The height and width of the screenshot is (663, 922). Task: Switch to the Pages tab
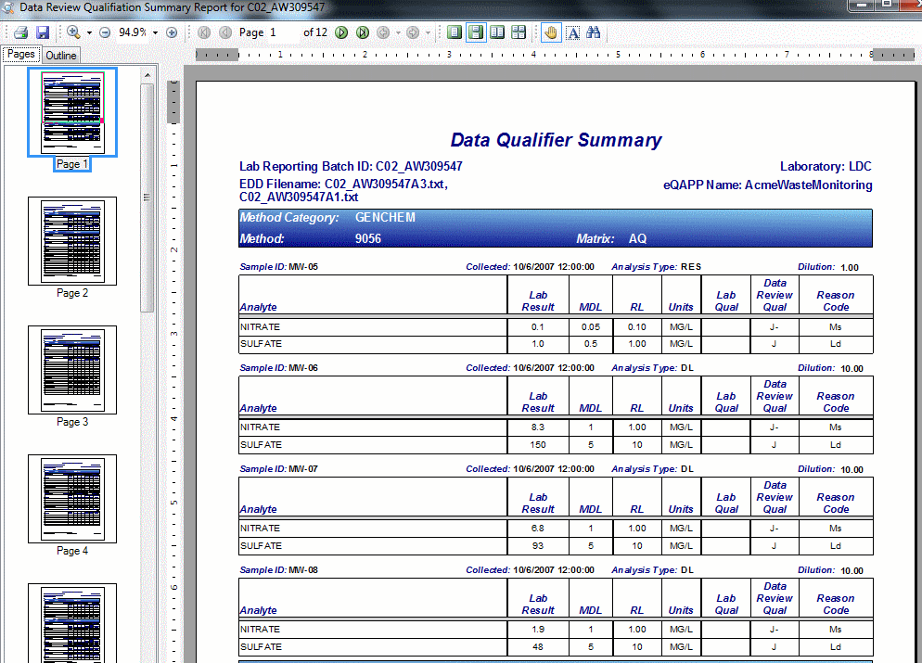21,55
